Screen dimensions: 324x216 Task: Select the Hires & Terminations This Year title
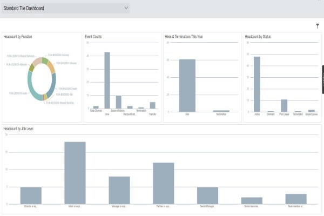tap(184, 37)
